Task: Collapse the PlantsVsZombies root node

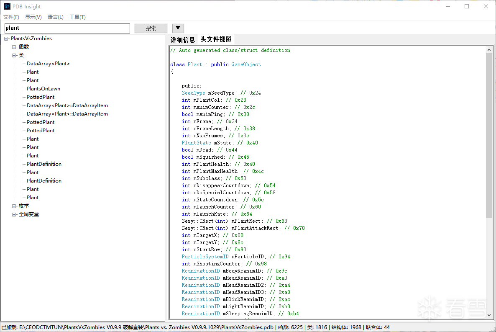Action: click(x=6, y=39)
